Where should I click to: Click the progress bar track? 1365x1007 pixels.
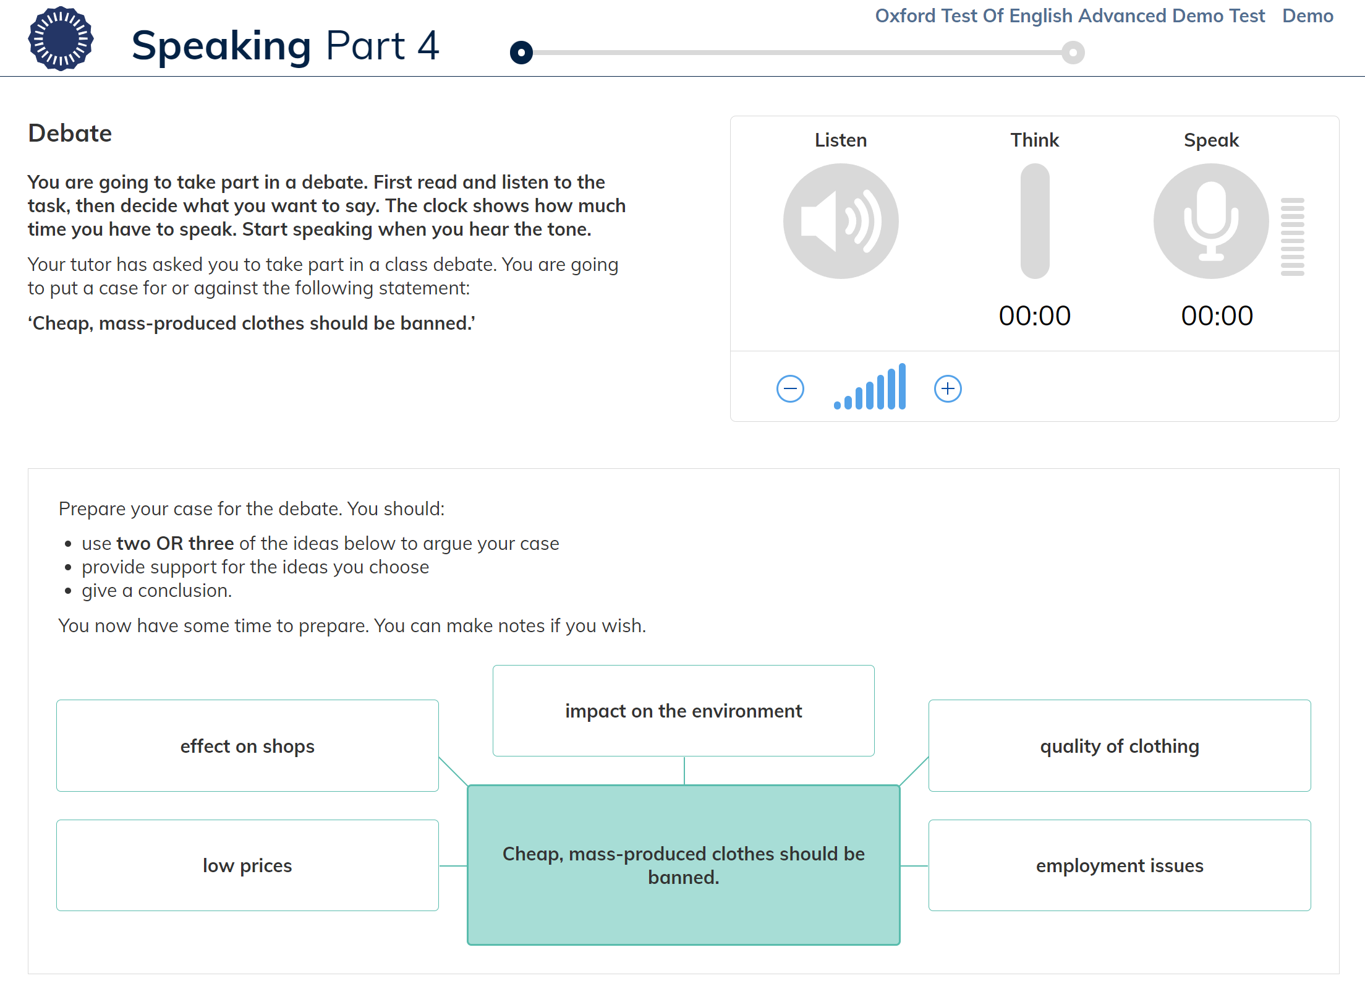(797, 53)
